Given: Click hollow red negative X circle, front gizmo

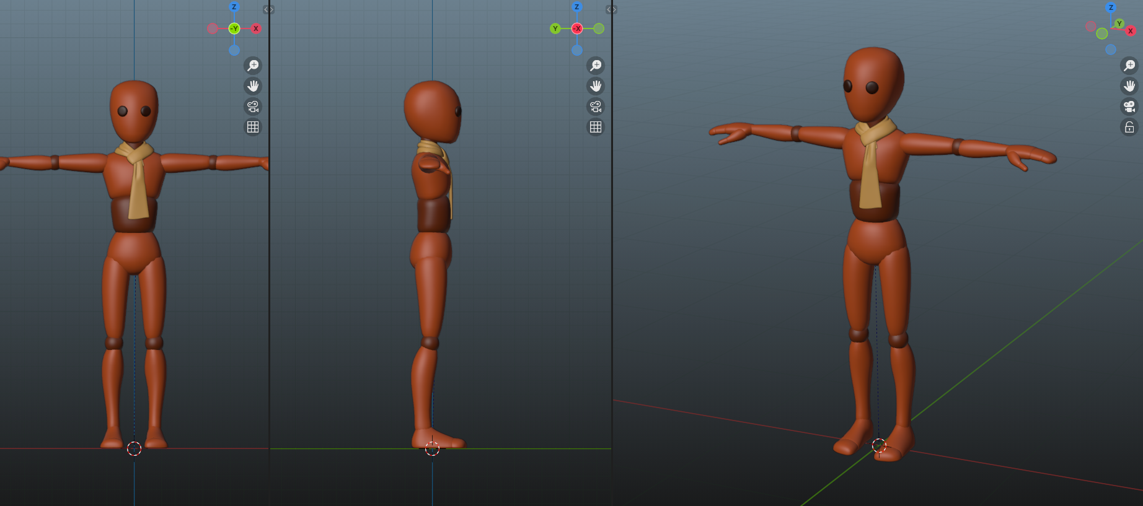Looking at the screenshot, I should tap(213, 28).
